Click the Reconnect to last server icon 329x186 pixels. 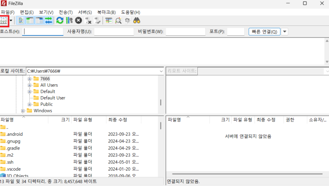pyautogui.click(x=97, y=20)
